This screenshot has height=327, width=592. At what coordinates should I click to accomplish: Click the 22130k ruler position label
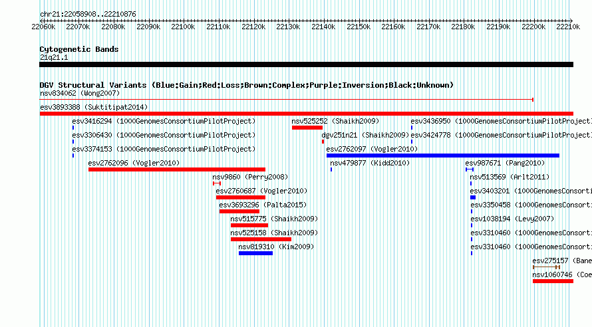click(x=288, y=27)
